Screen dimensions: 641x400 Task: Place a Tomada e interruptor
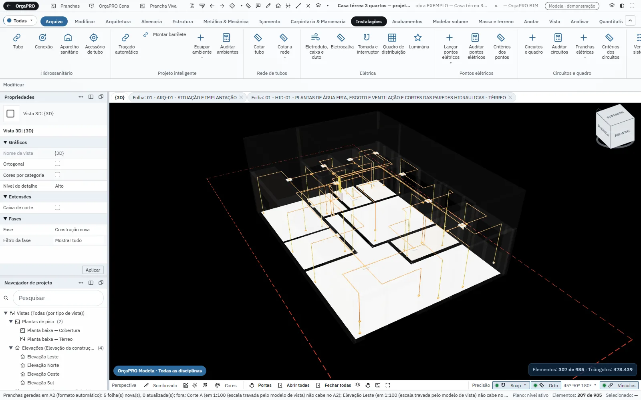[x=367, y=44]
